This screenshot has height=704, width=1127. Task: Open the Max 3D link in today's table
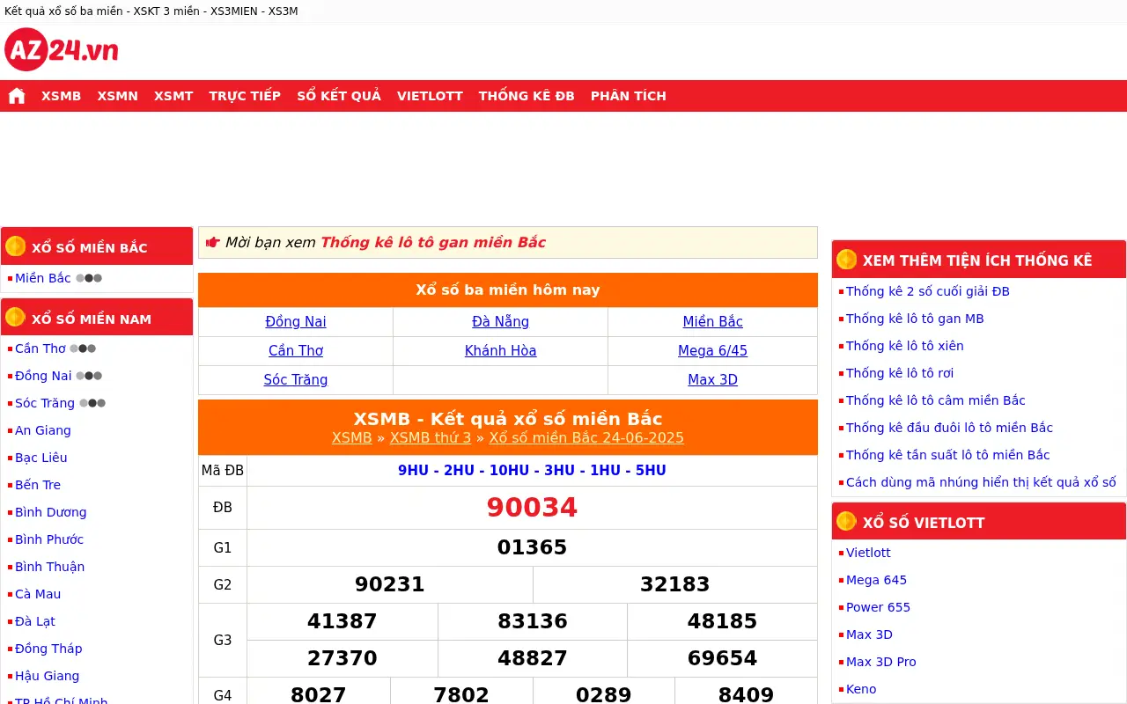point(713,380)
